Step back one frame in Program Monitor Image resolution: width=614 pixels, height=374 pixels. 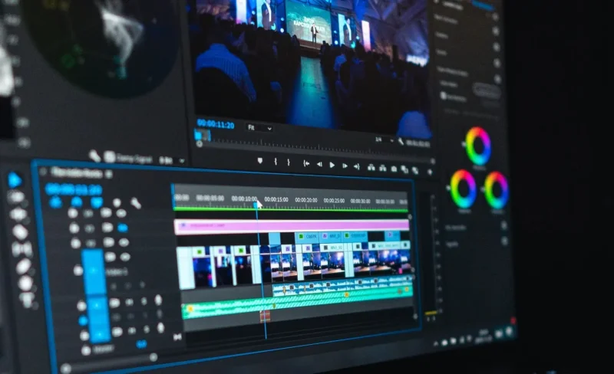pyautogui.click(x=319, y=164)
